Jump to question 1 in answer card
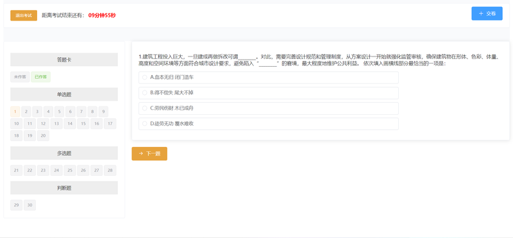 click(x=15, y=112)
